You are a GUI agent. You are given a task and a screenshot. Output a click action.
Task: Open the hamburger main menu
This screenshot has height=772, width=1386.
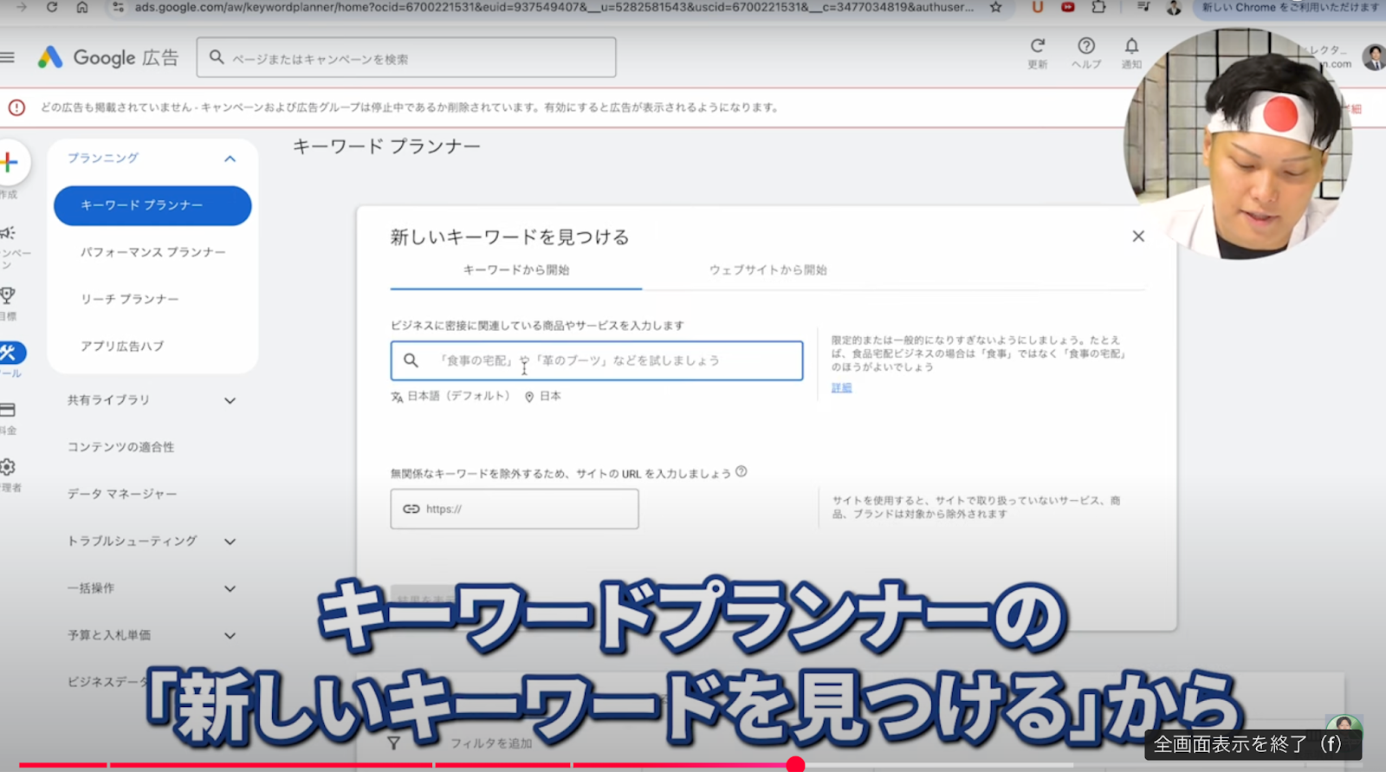coord(8,57)
